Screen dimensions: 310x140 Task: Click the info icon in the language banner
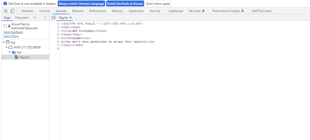point(5,4)
